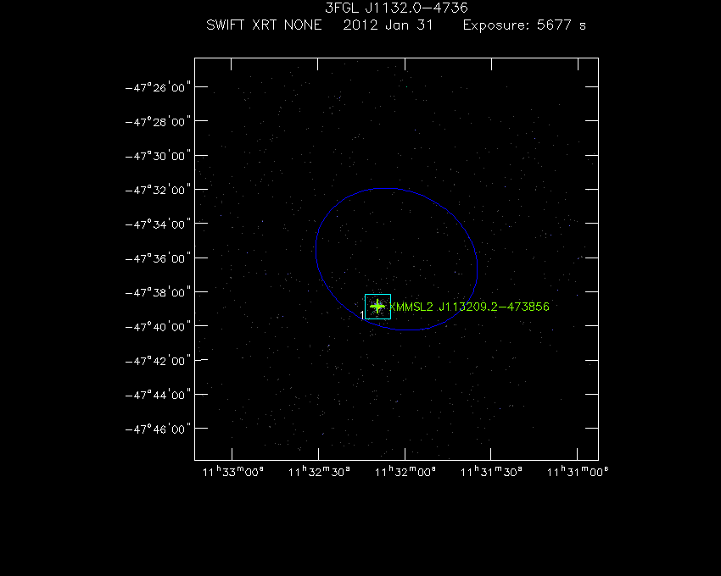The width and height of the screenshot is (721, 576).
Task: Click the declination label -47°30'00"
Action: pyautogui.click(x=158, y=156)
